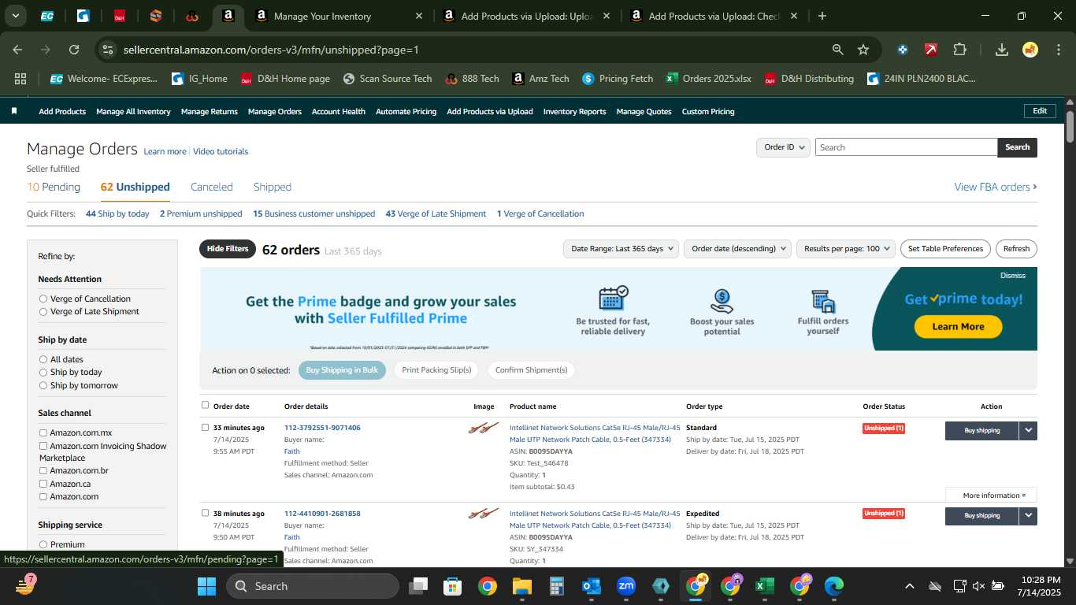
Task: Click the Learn More prime button
Action: pos(958,327)
